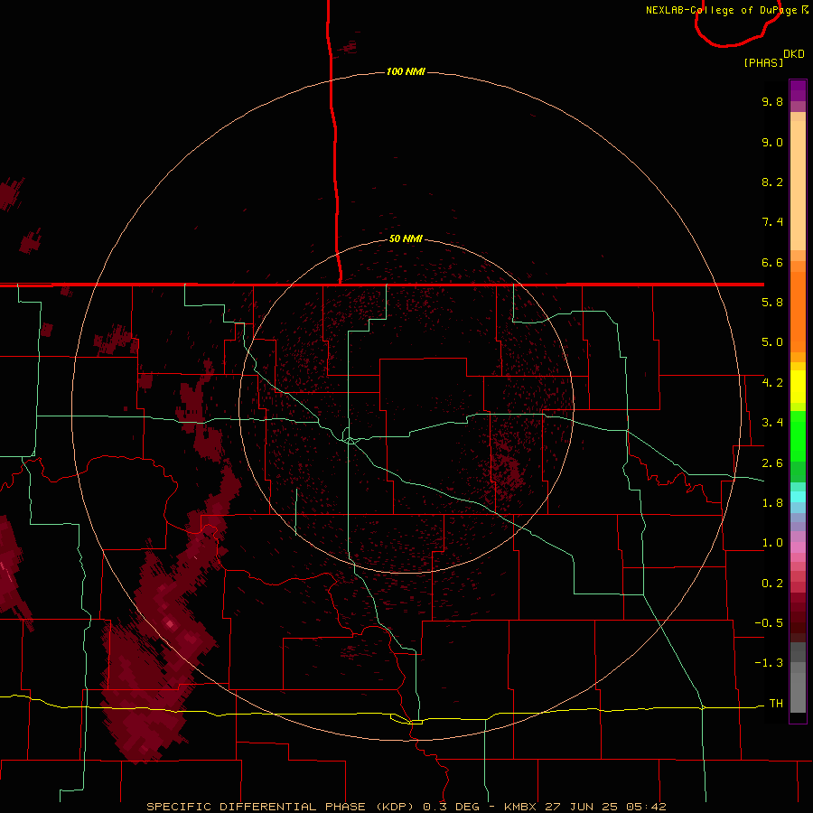
Task: Click the bright pink storm core echo
Action: coord(170,623)
